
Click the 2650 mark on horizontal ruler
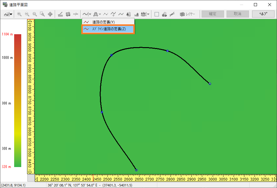pos(139,179)
